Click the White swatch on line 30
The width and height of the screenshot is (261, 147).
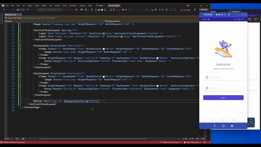(104, 77)
